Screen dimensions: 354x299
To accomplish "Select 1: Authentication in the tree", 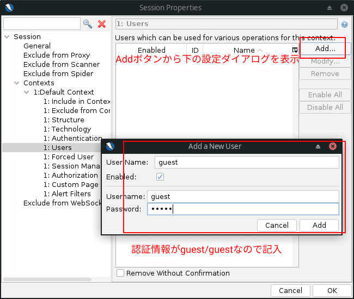I will point(72,138).
